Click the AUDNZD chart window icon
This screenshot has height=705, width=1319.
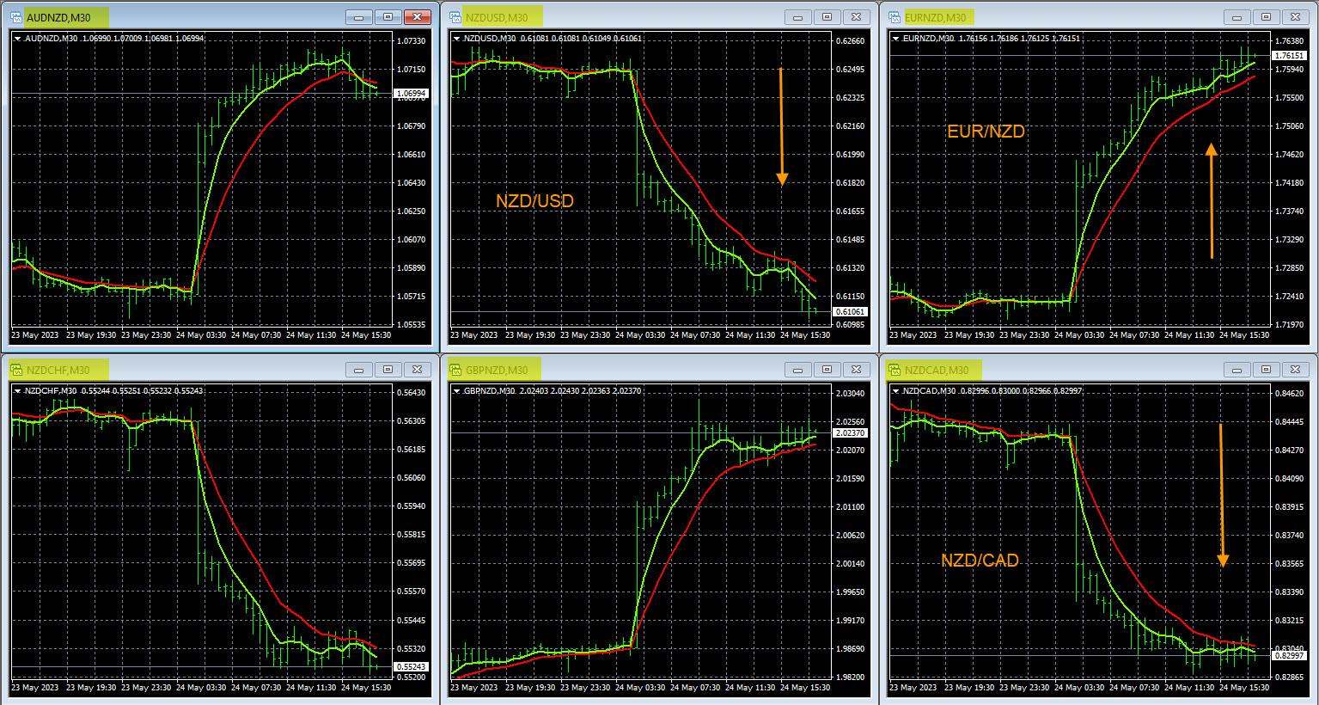16,17
